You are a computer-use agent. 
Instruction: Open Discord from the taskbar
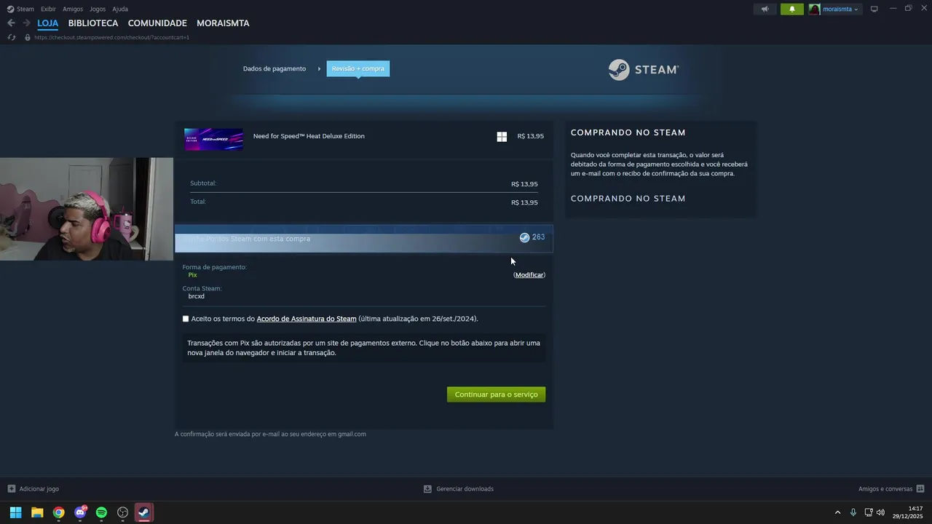[x=80, y=512]
